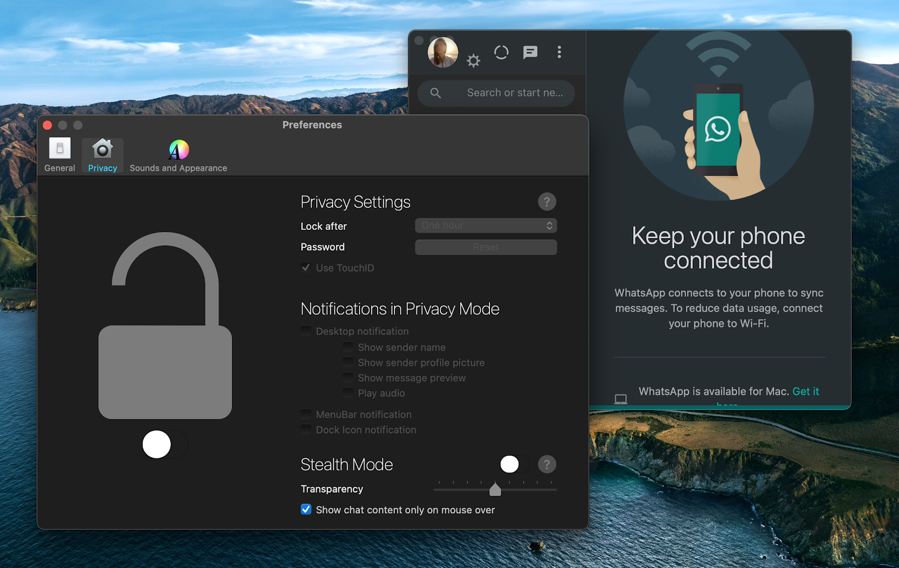Click the Preferences window title
Screen dimensions: 899x568
click(312, 125)
